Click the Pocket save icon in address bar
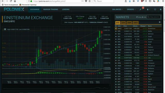165x93 pixels. coord(86,1)
